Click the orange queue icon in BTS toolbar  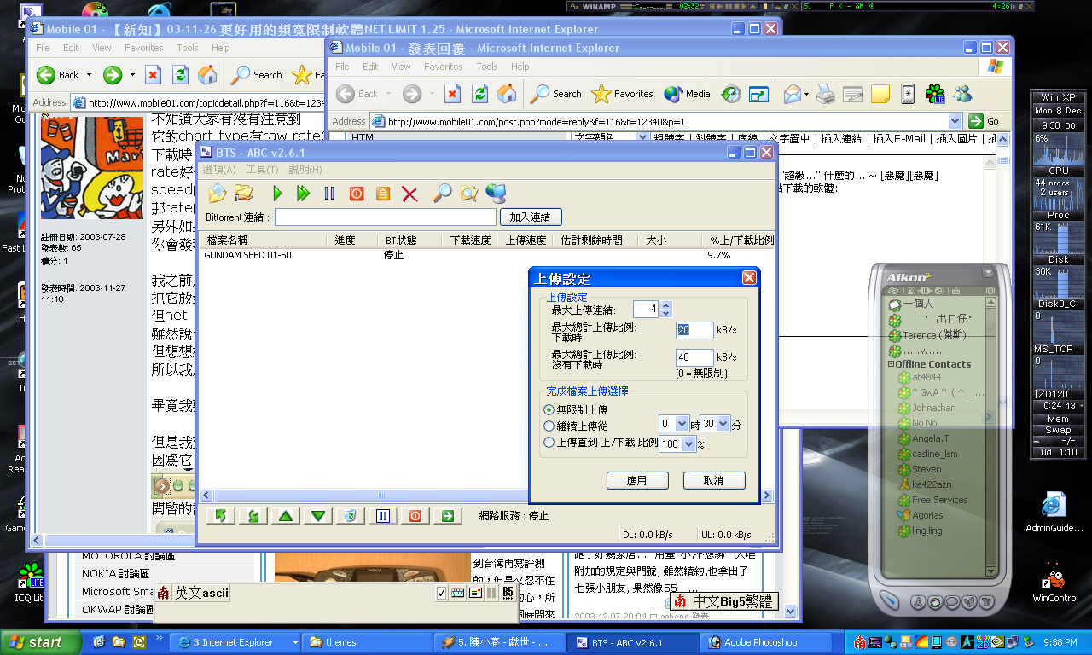[x=383, y=194]
